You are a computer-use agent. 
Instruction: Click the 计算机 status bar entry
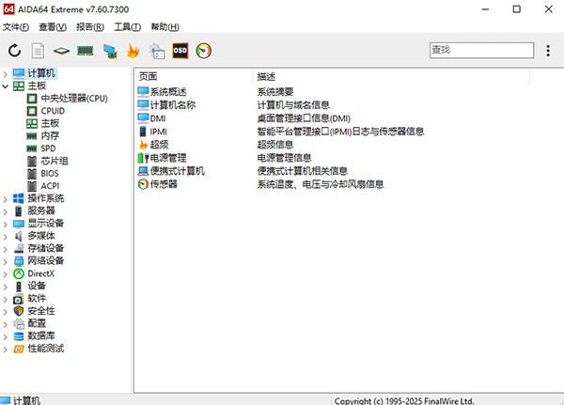click(x=26, y=400)
